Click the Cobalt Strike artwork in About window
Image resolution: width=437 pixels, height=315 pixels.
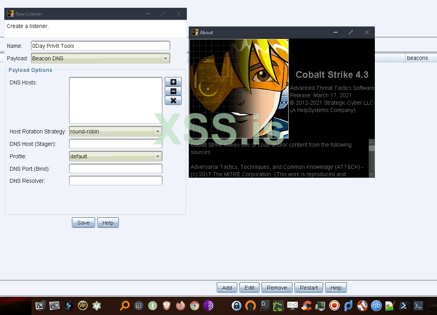pyautogui.click(x=239, y=89)
